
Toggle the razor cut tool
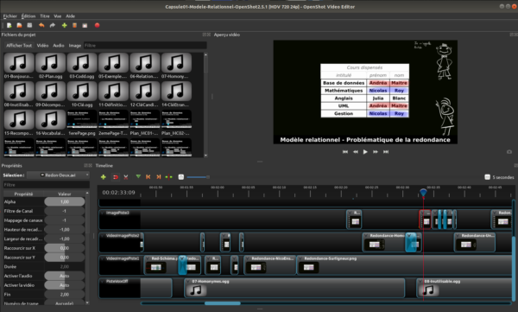click(126, 177)
